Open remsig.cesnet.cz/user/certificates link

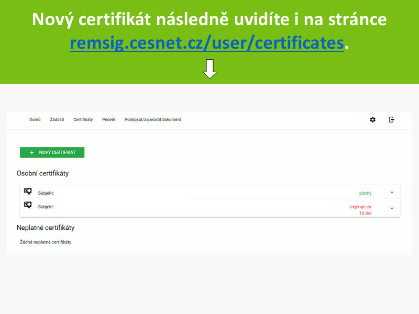[207, 43]
